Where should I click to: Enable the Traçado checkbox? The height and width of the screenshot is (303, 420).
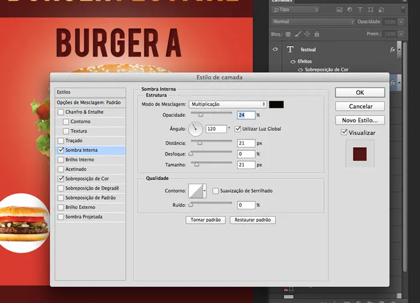pos(61,140)
